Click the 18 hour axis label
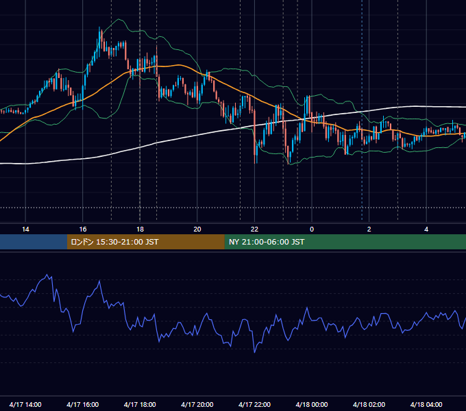Screen dimensions: 466x411 [x=140, y=229]
